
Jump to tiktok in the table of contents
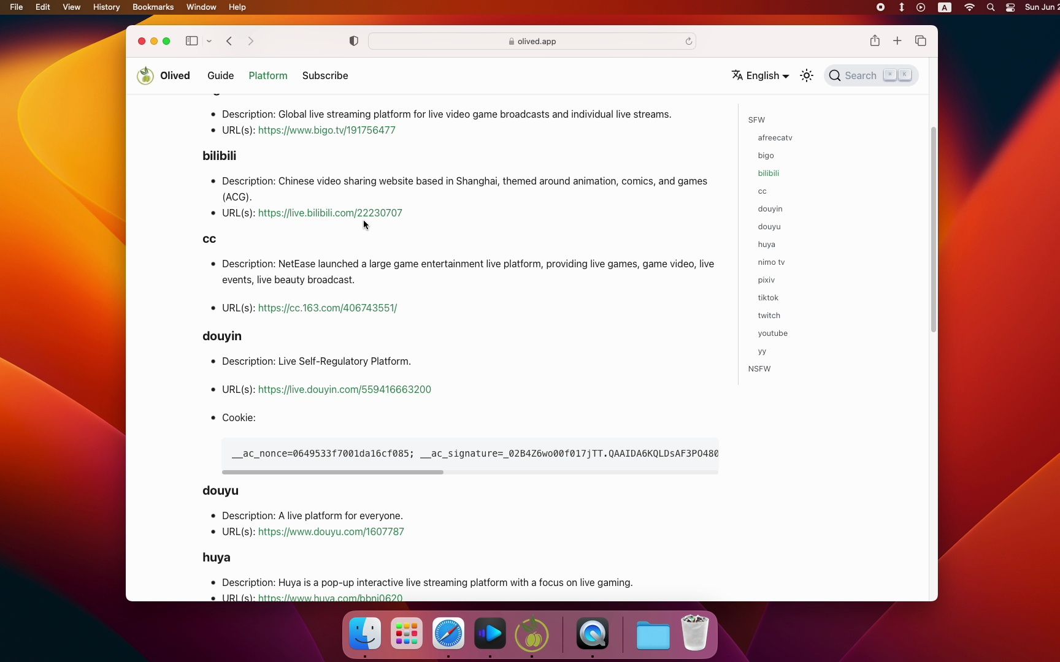pos(768,298)
